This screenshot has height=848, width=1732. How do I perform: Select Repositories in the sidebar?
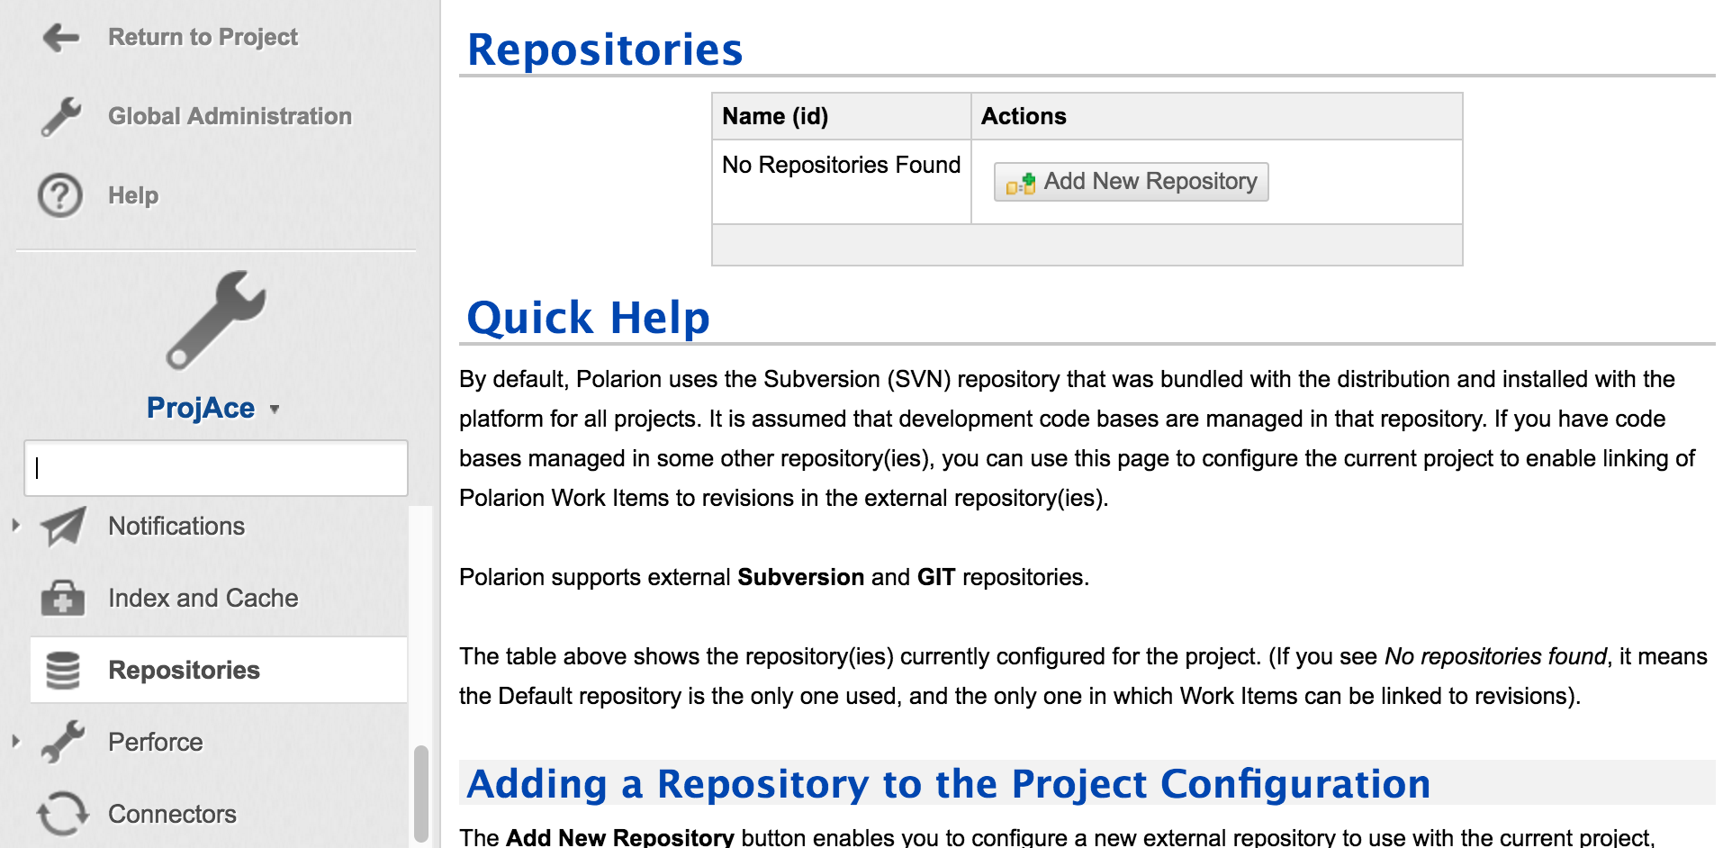(184, 671)
